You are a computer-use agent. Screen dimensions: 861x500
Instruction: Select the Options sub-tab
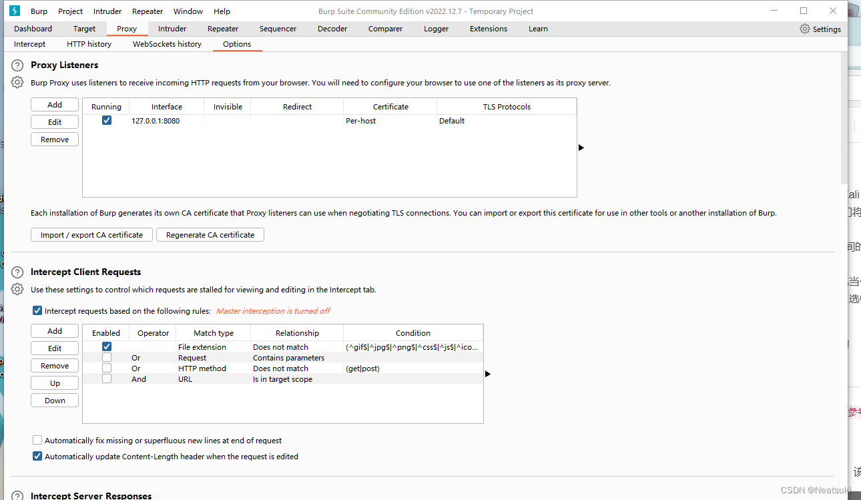point(237,44)
